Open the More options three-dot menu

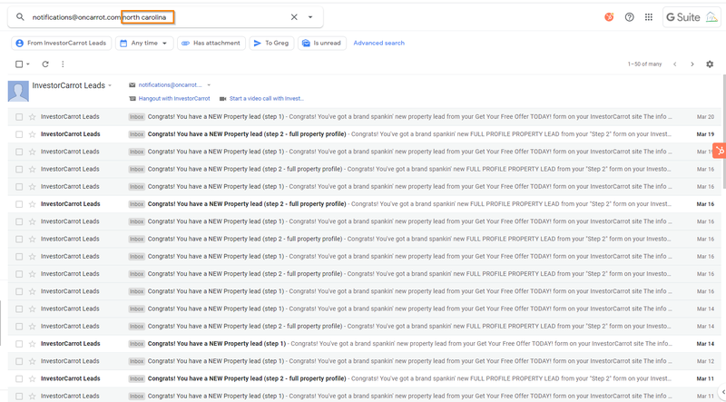coord(63,64)
